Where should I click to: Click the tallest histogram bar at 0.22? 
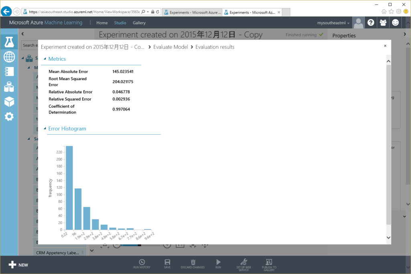point(69,188)
